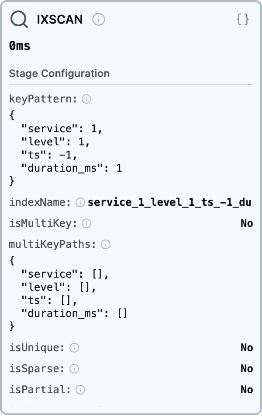This screenshot has width=262, height=416.
Task: Show info for isMultiKey field
Action: click(86, 223)
